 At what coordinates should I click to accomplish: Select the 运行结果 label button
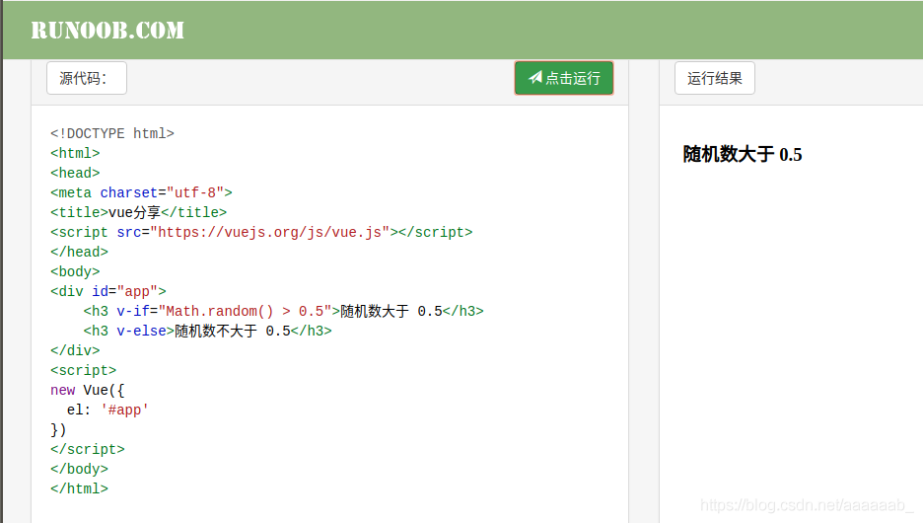(715, 78)
